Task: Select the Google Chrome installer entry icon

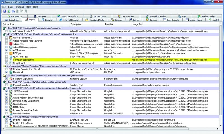Action: (11, 104)
